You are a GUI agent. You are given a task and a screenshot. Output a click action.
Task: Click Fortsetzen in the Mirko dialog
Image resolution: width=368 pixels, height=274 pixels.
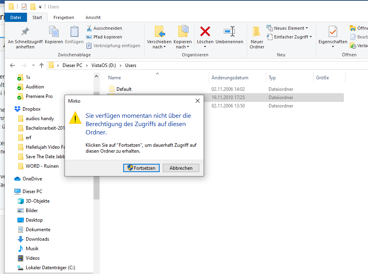click(141, 168)
